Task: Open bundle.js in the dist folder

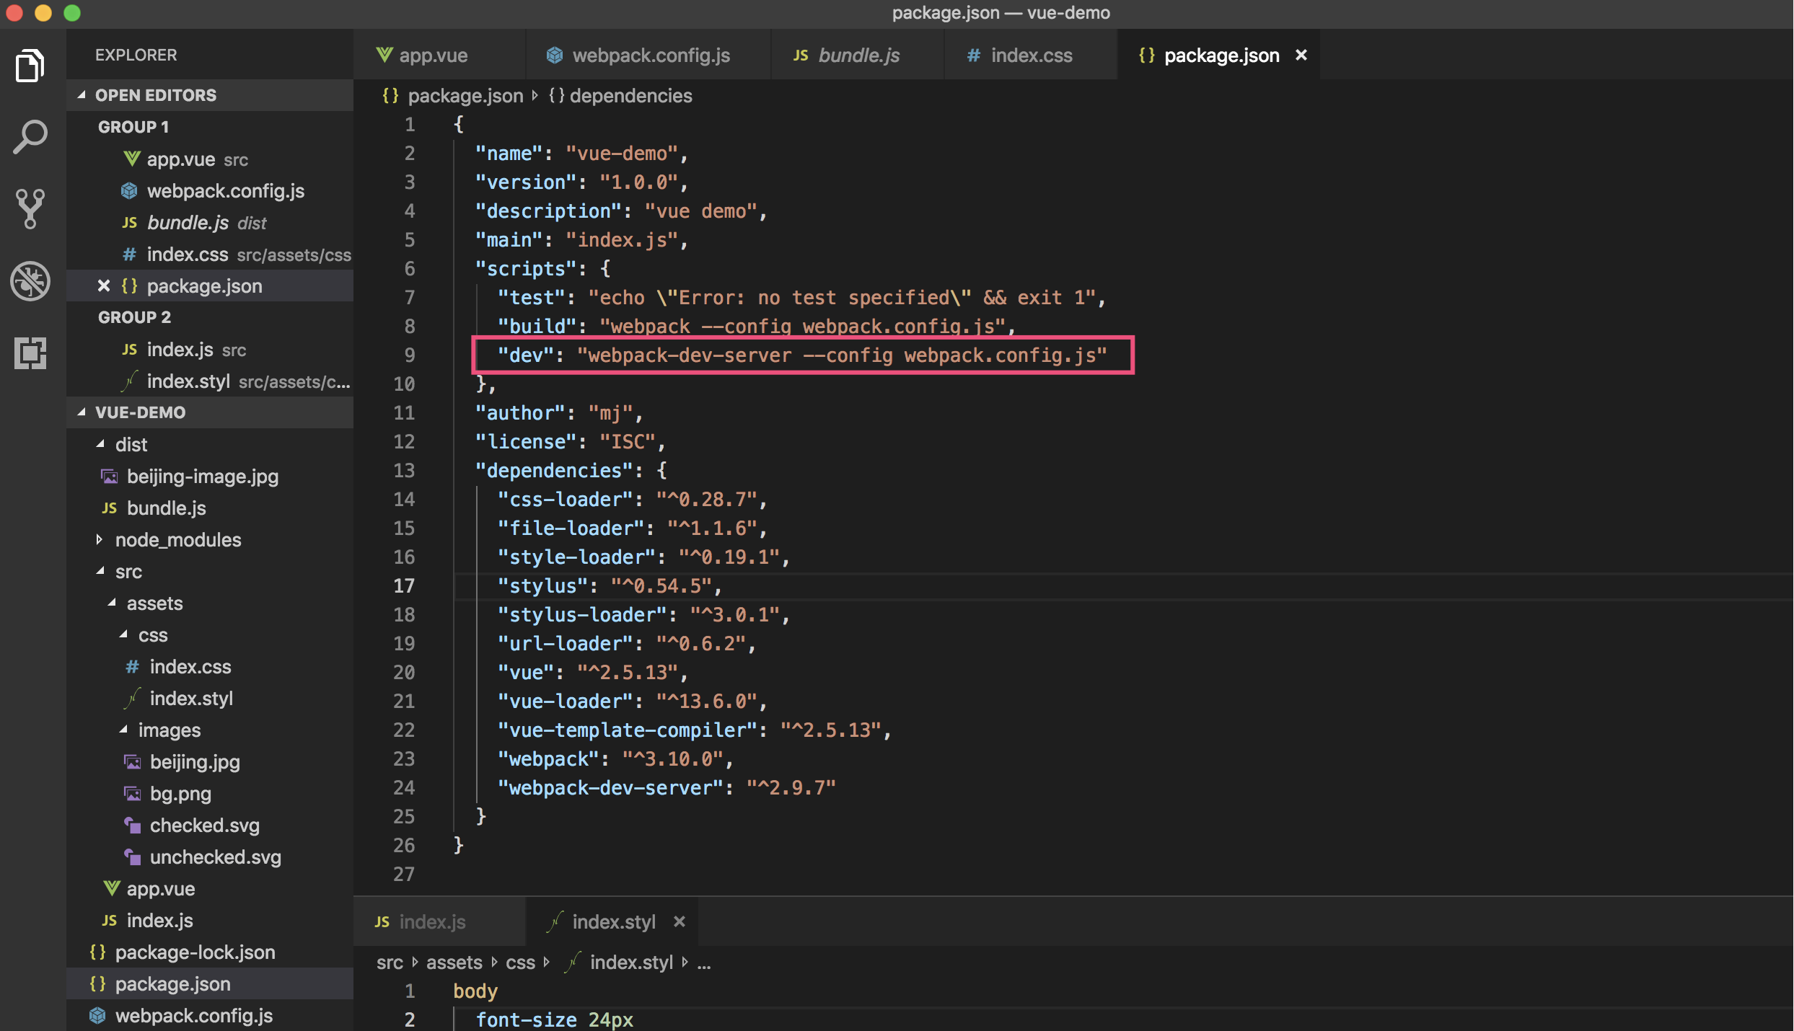Action: pos(210,508)
